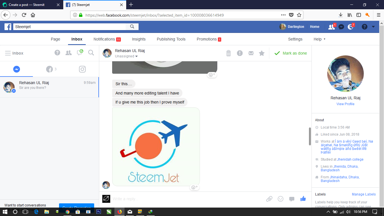Open page actions three-dots menu
The image size is (384, 216).
tap(283, 15)
